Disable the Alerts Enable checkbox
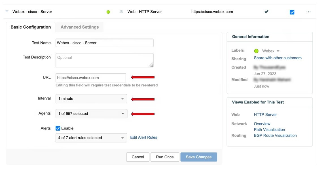 pos(58,128)
